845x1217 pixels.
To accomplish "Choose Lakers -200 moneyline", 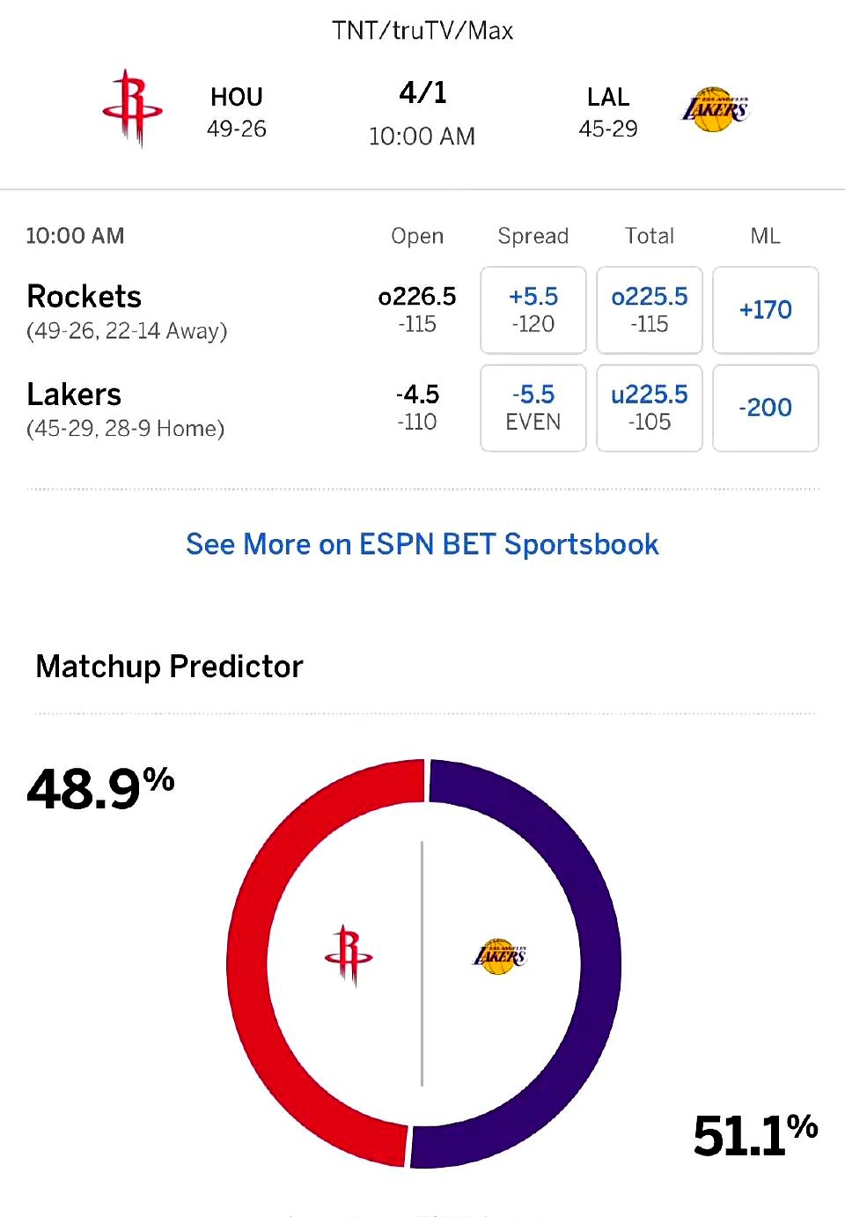I will click(x=765, y=408).
